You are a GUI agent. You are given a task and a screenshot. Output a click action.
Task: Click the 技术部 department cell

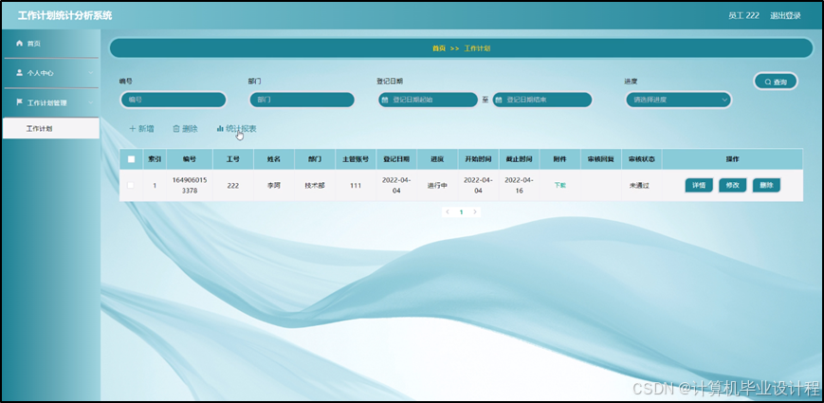pyautogui.click(x=315, y=185)
